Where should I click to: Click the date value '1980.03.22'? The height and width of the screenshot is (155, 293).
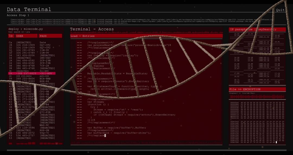pyautogui.click(x=264, y=83)
